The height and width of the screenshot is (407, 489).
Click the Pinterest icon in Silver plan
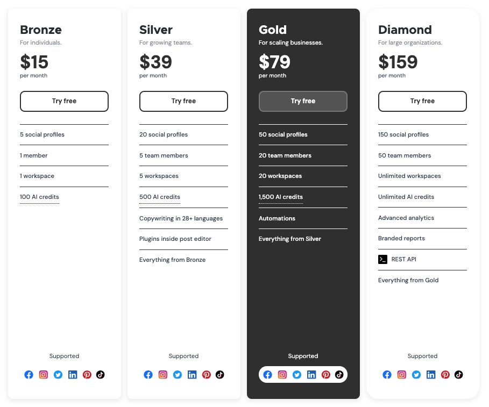coord(207,375)
